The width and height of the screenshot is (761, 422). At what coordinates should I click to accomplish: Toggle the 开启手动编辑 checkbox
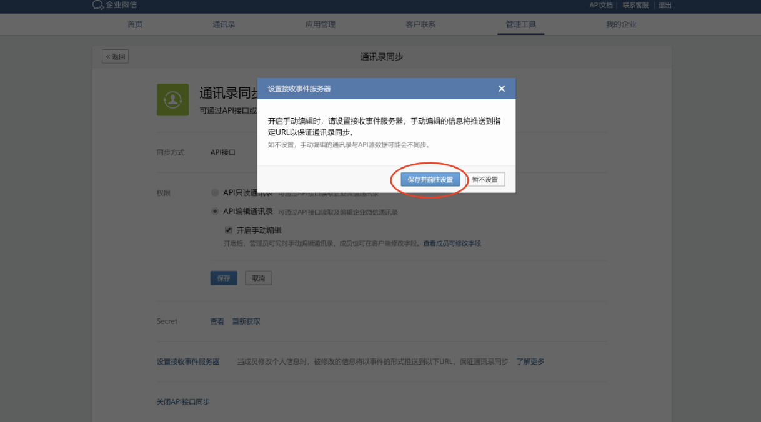coord(229,230)
